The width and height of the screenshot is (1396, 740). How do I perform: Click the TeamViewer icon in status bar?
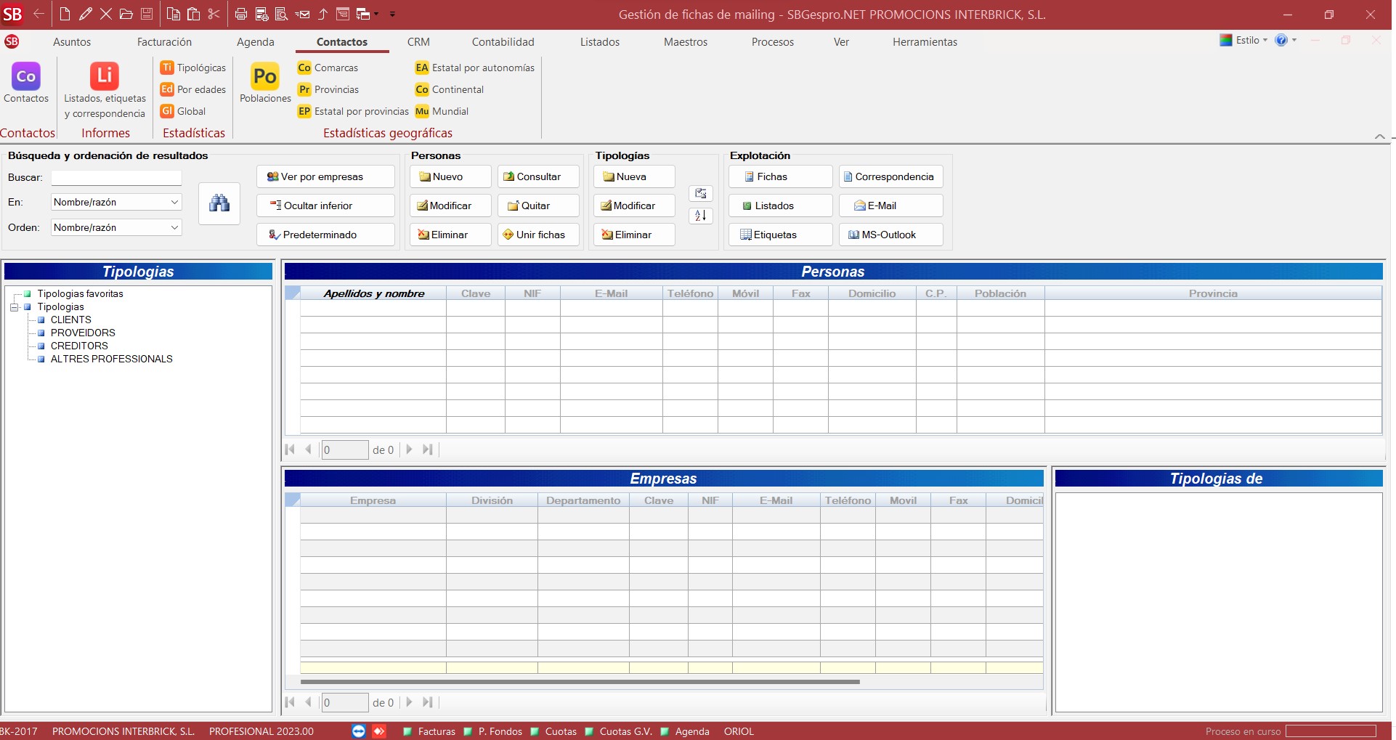pyautogui.click(x=359, y=731)
